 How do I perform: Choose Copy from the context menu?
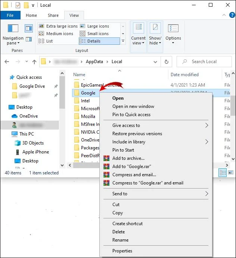(x=118, y=213)
